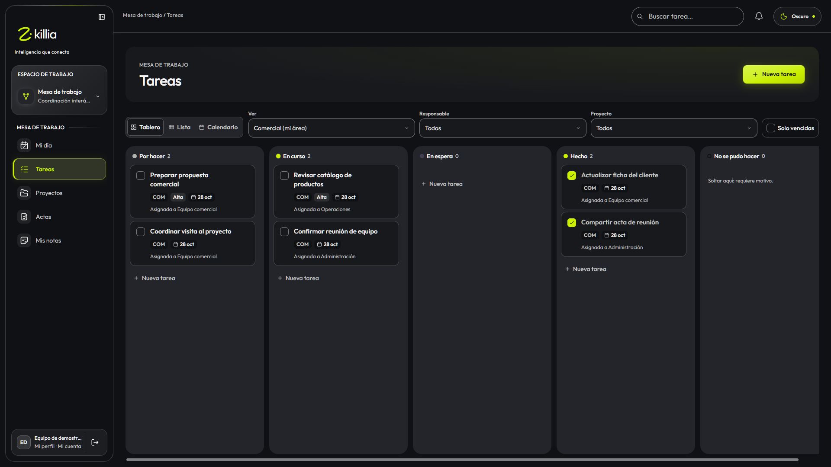
Task: Click the Alta tag on Revisar catálogo
Action: pyautogui.click(x=322, y=197)
